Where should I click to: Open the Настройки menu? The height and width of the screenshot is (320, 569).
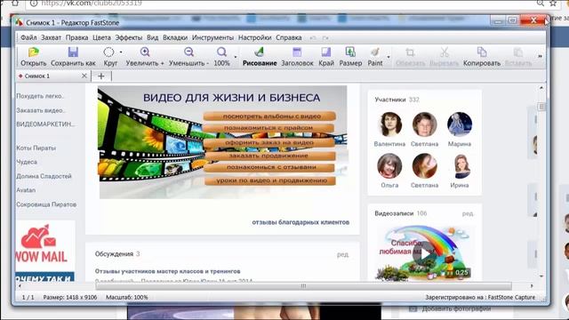click(255, 37)
